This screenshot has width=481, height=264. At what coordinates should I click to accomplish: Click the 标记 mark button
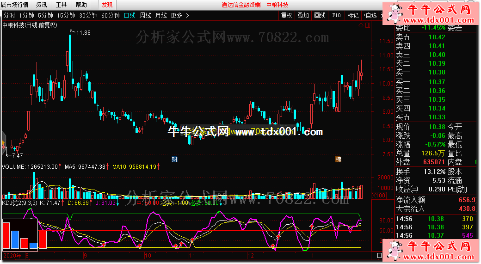tap(353, 15)
